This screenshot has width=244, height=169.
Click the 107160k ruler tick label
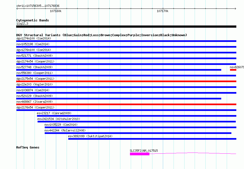[x=56, y=11]
